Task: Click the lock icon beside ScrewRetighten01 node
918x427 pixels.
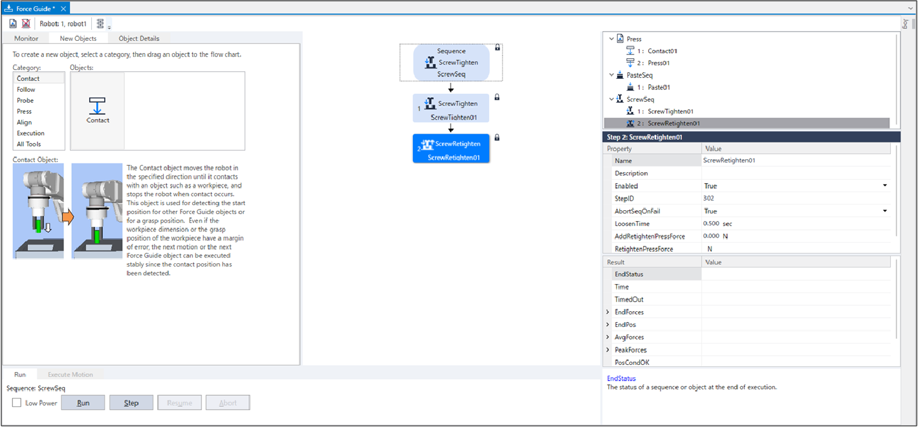Action: 497,137
